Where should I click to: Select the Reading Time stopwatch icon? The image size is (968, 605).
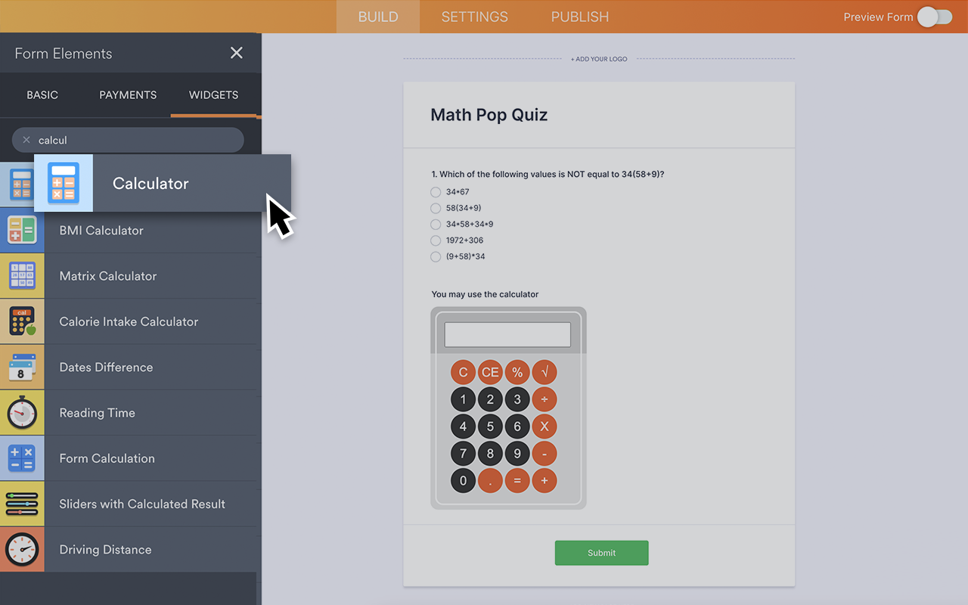coord(22,412)
